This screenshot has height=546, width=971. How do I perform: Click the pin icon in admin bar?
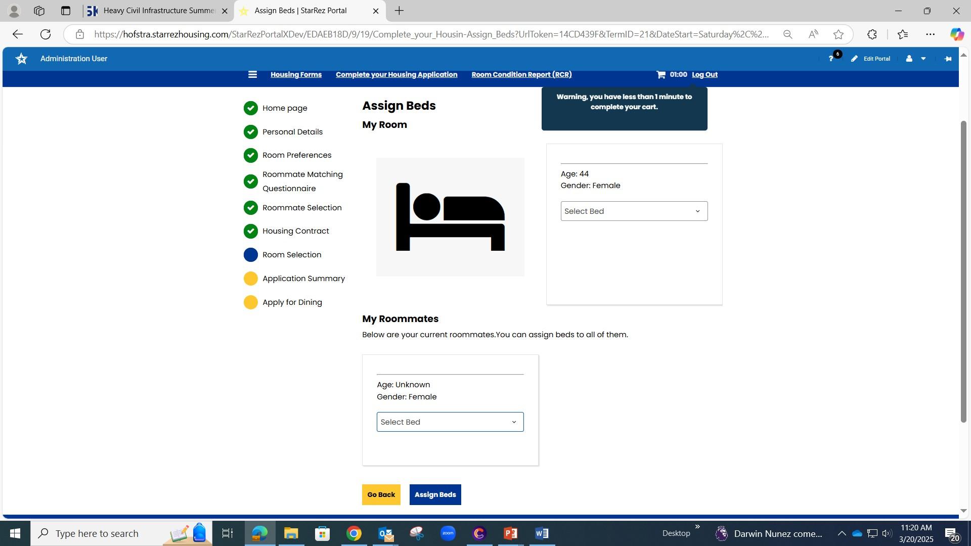click(948, 59)
